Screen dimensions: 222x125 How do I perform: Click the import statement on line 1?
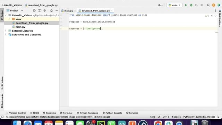(108, 15)
